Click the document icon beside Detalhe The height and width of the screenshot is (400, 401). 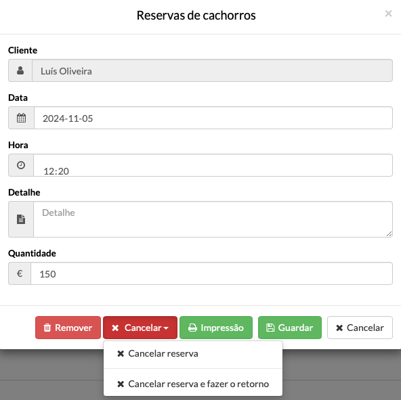point(21,219)
